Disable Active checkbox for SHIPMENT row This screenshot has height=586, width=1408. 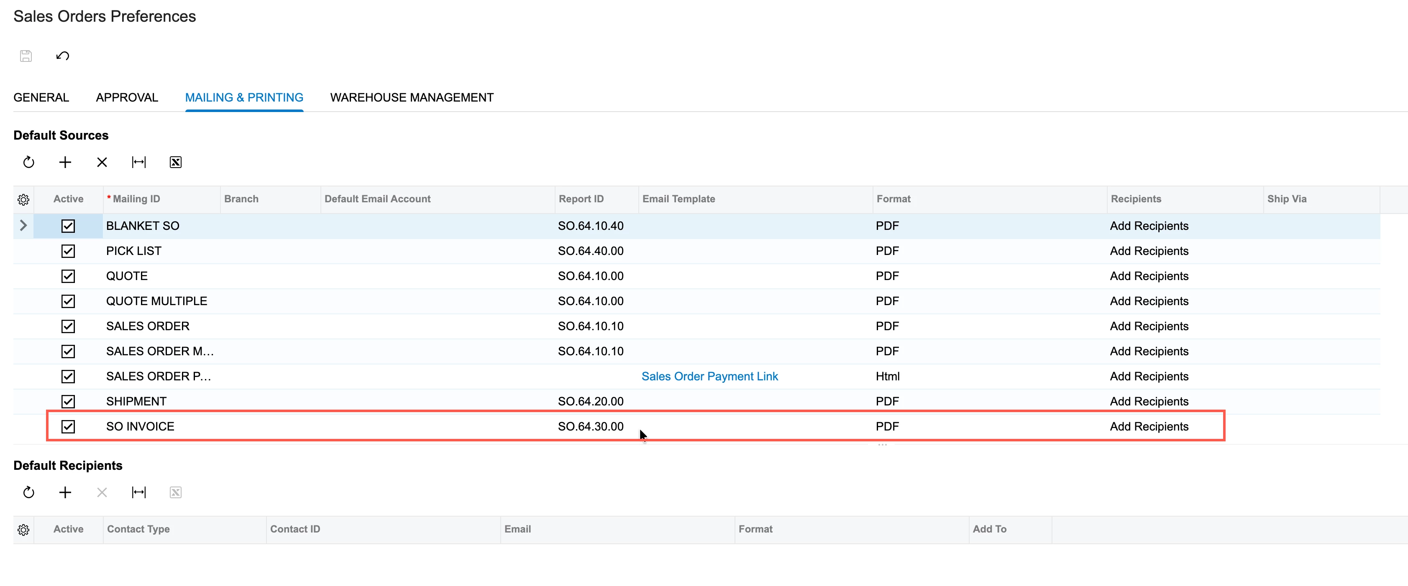tap(68, 401)
